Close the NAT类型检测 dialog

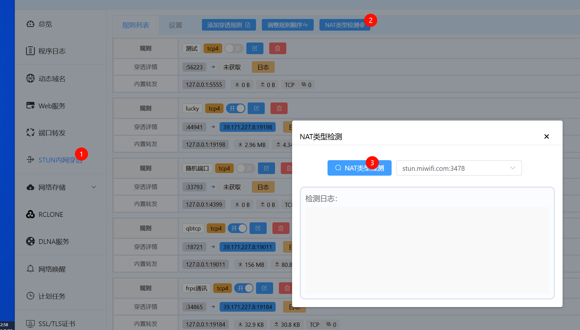[x=547, y=136]
